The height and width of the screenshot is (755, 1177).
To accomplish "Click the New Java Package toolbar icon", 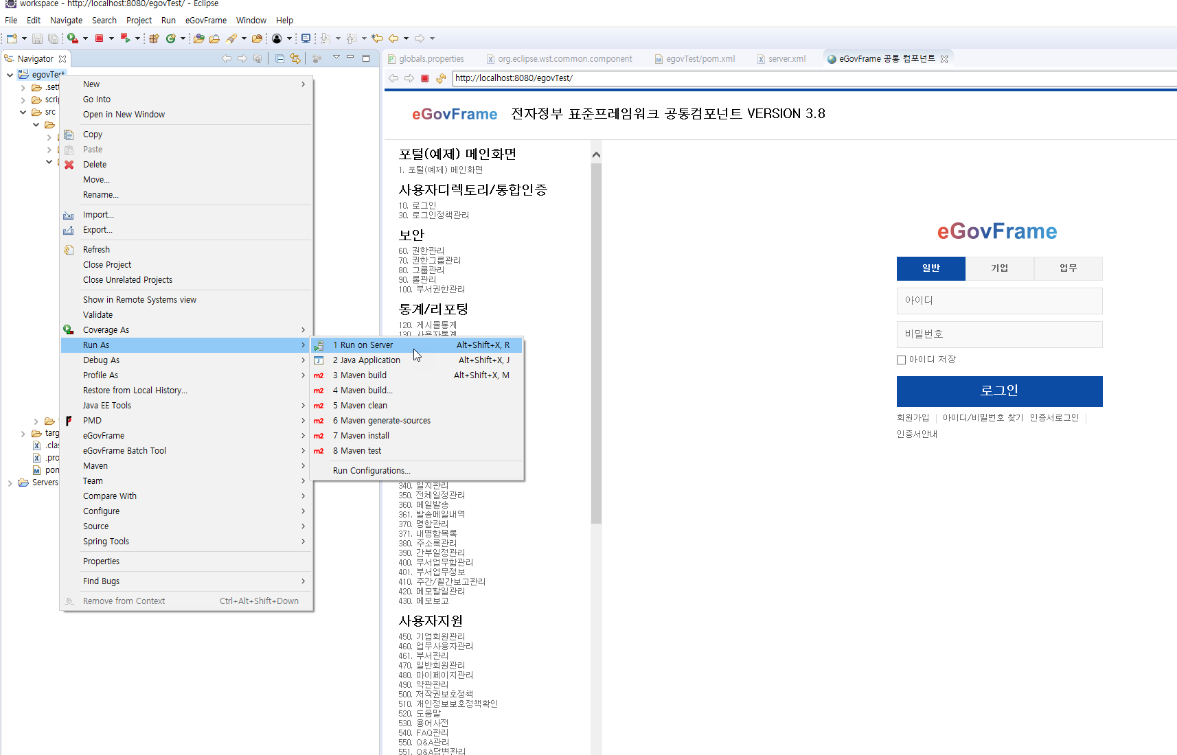I will tap(154, 38).
